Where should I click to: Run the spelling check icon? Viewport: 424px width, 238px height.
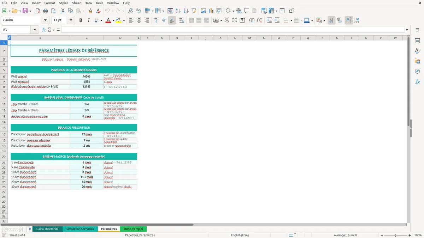[139, 11]
